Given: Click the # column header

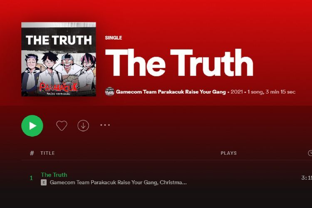Looking at the screenshot, I should tap(32, 153).
